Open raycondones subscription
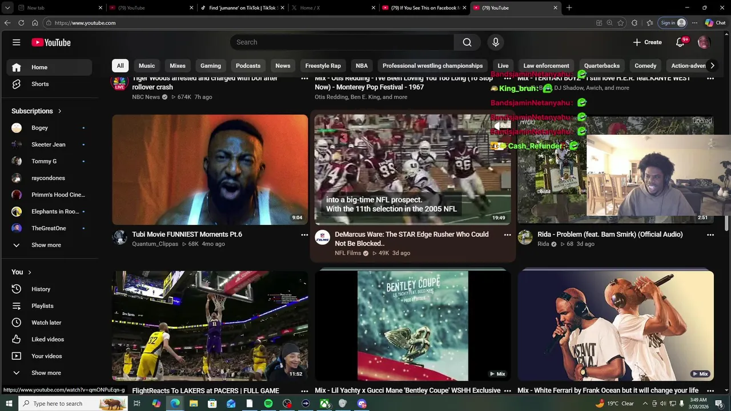Viewport: 731px width, 411px height. pos(49,178)
